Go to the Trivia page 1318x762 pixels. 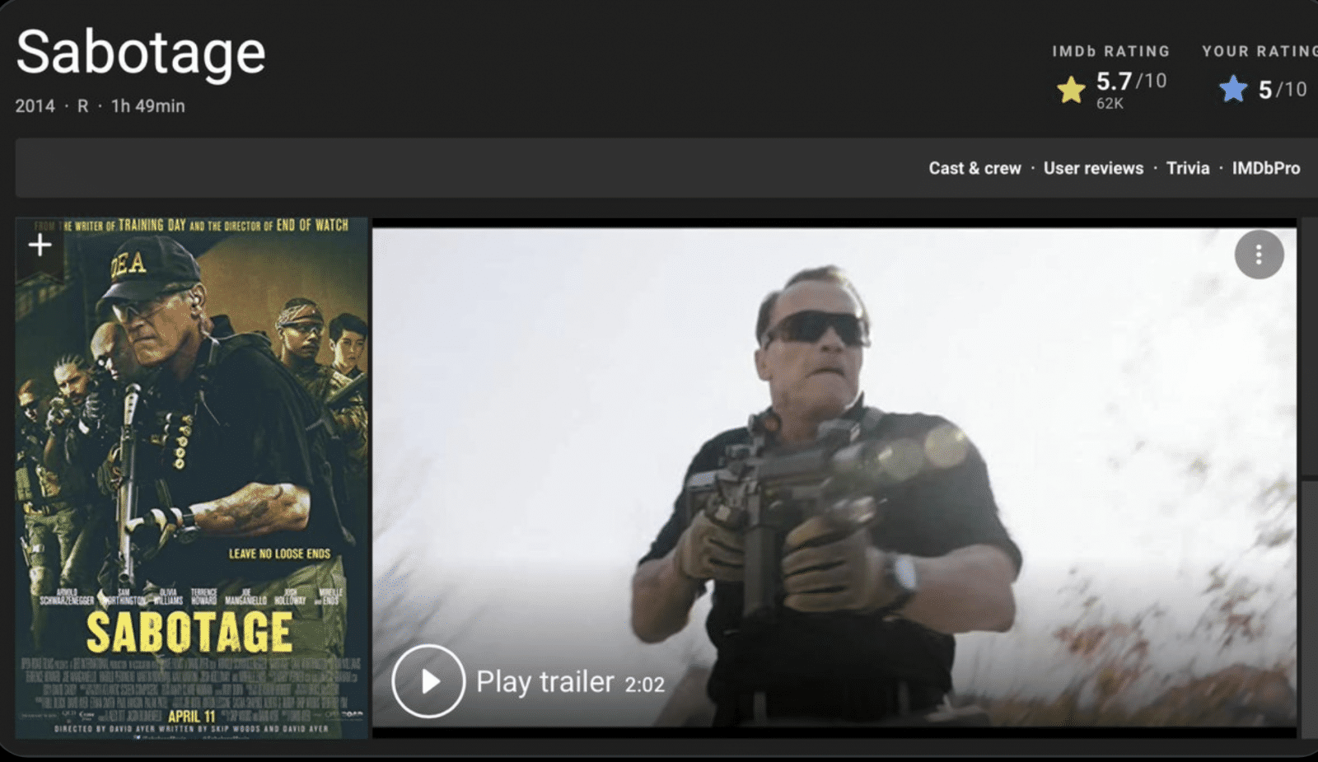click(1188, 168)
